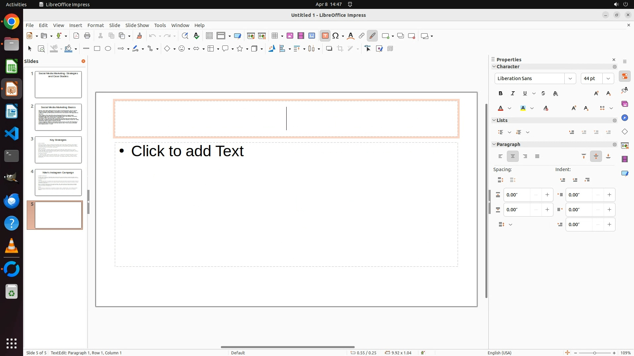Click the Click to add Text placeholder

187,151
